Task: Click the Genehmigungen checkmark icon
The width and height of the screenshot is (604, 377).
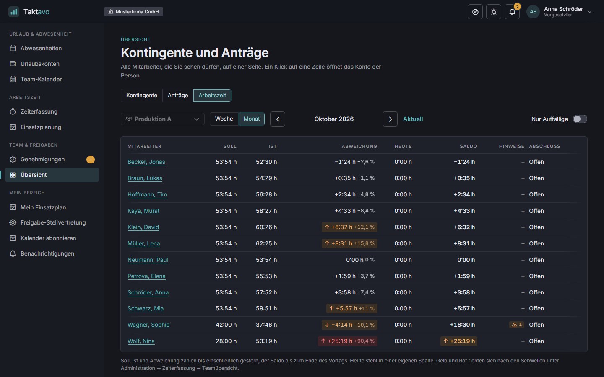Action: click(13, 159)
